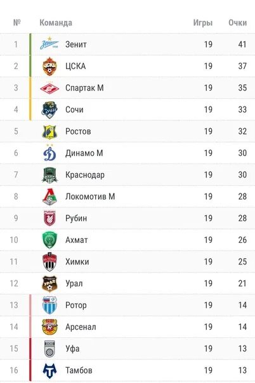Click the Команда column header
The width and height of the screenshot is (255, 383).
56,23
